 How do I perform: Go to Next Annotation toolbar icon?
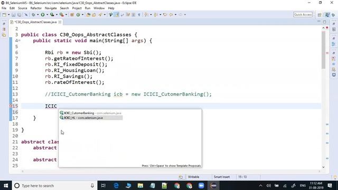click(x=146, y=15)
